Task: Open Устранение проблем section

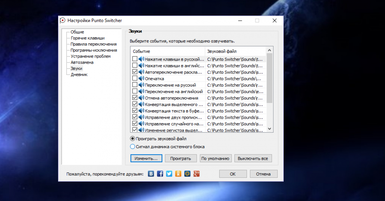Action: pyautogui.click(x=90, y=56)
